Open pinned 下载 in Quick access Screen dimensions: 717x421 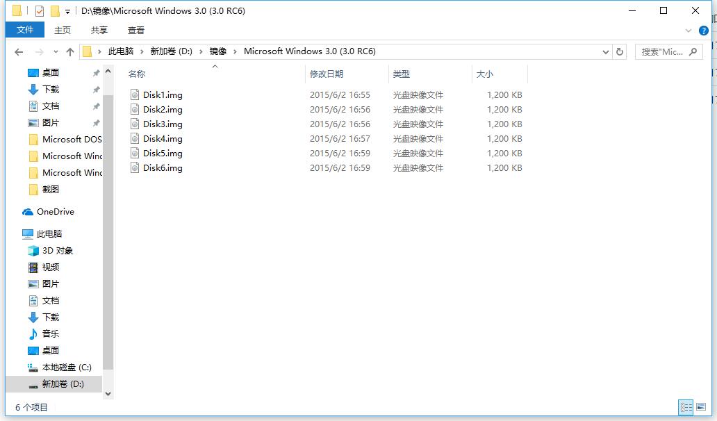coord(51,89)
